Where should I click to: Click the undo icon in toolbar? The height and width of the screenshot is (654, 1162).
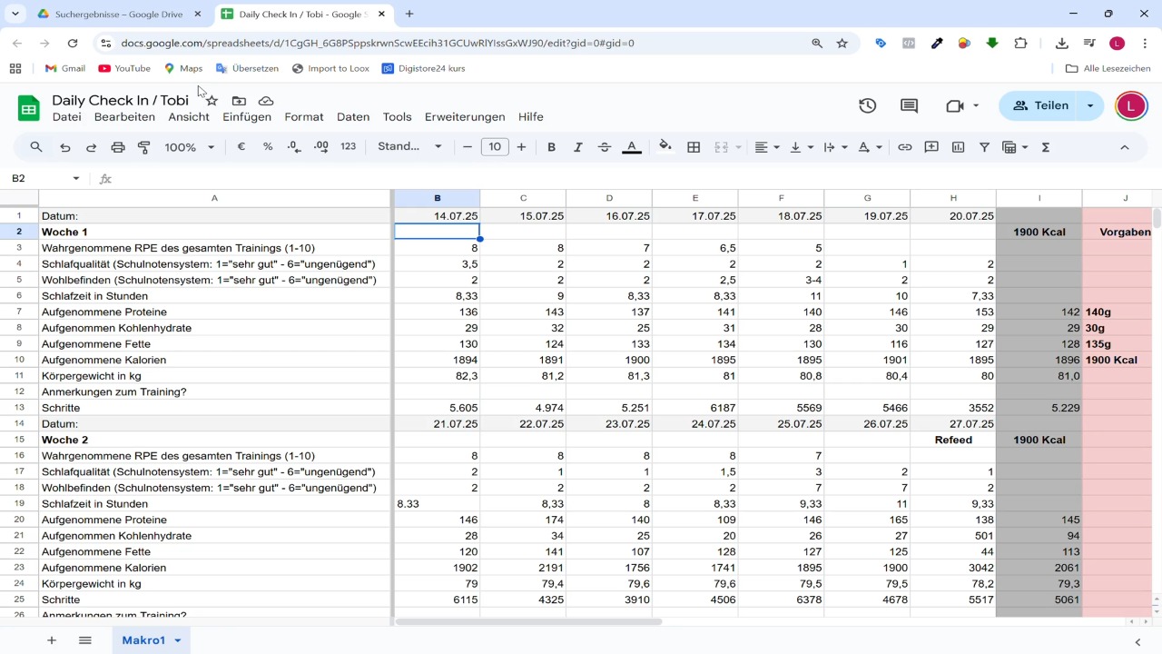[x=64, y=147]
